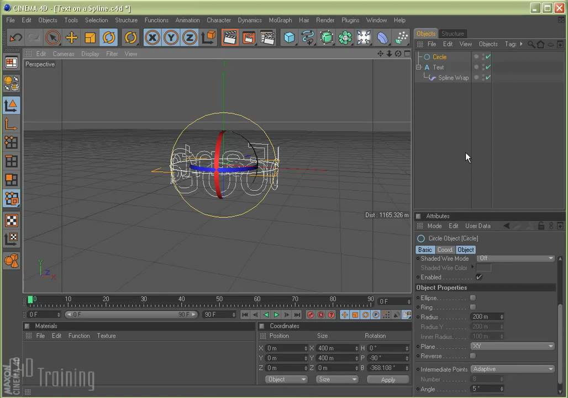Open Shaded Wire Mode dropdown
Screen dimensions: 568x398
tap(516, 258)
